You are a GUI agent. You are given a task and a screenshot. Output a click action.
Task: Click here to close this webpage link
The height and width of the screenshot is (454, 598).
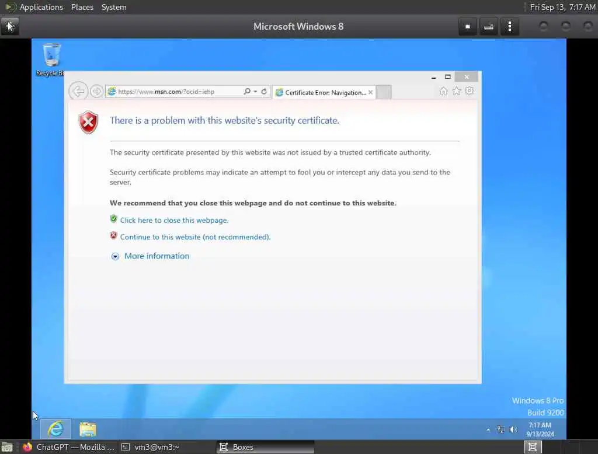coord(174,221)
